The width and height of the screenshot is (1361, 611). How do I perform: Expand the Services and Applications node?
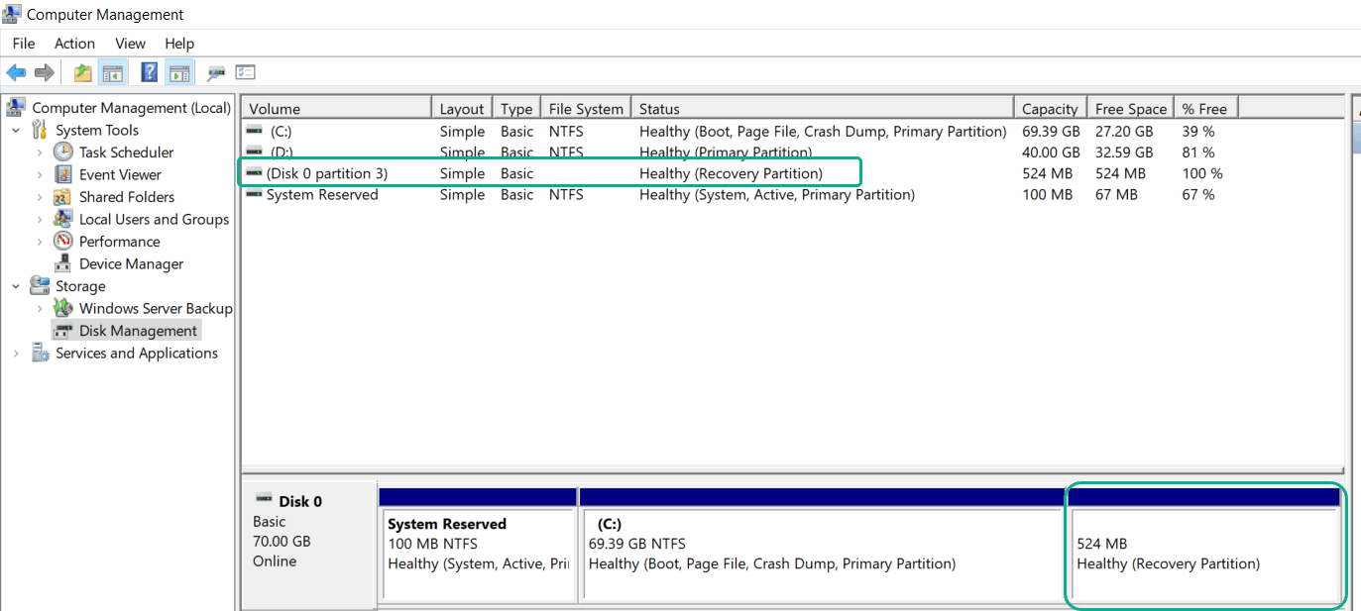(x=16, y=353)
